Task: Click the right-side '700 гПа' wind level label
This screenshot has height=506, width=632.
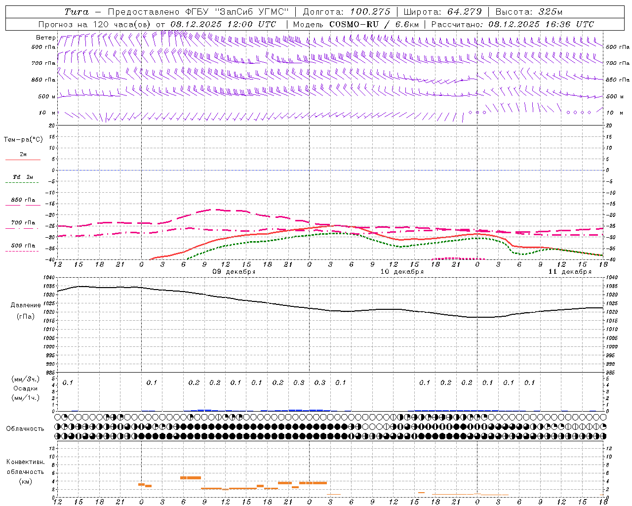Action: coord(618,63)
